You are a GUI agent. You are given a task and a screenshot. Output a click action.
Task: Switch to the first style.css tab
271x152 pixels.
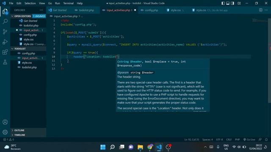(x=177, y=10)
